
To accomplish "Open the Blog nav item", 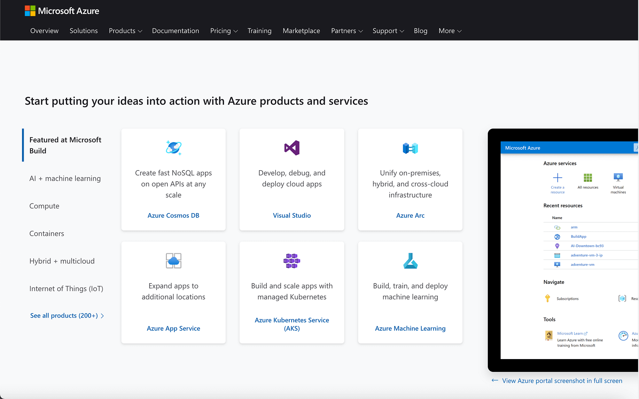I will click(421, 31).
